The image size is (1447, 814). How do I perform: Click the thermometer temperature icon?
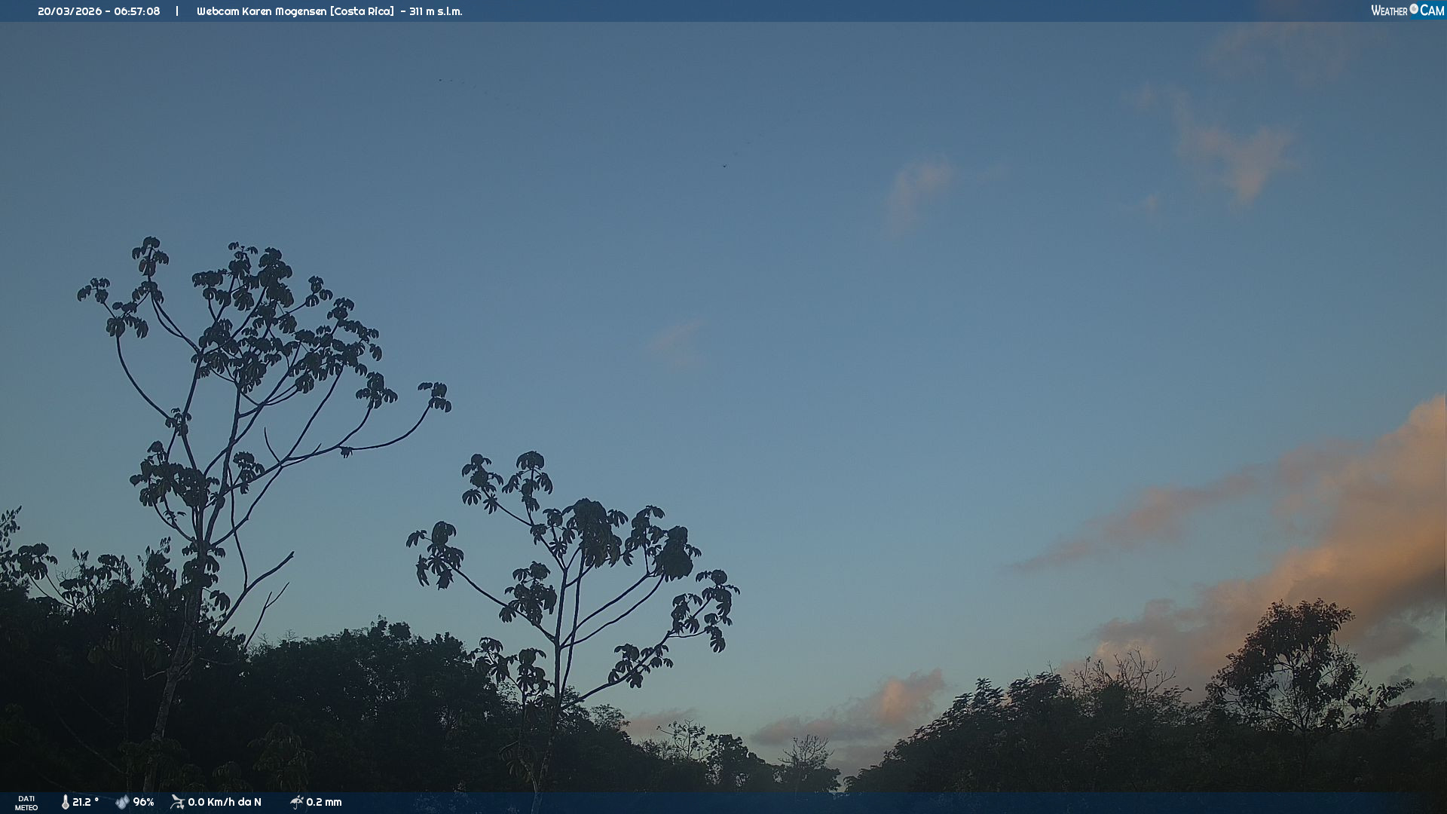[66, 802]
